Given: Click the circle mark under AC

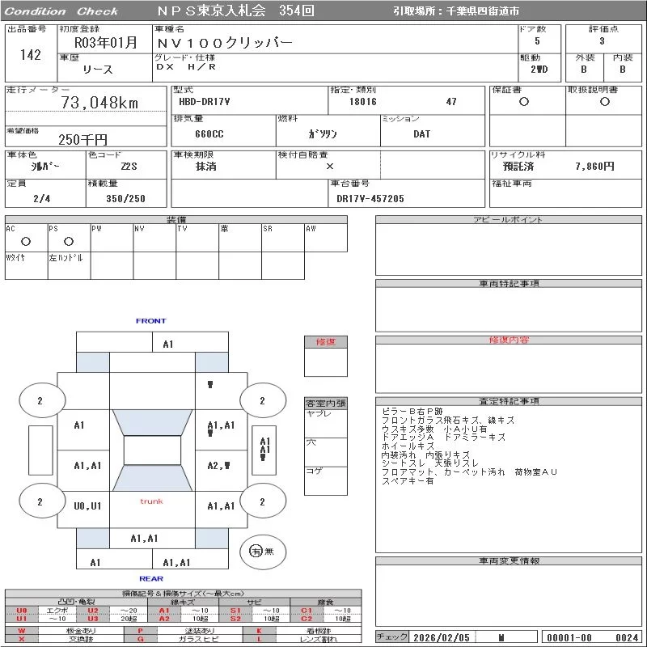Looking at the screenshot, I should click(x=25, y=242).
